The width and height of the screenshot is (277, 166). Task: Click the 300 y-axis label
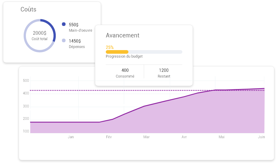[26, 106]
